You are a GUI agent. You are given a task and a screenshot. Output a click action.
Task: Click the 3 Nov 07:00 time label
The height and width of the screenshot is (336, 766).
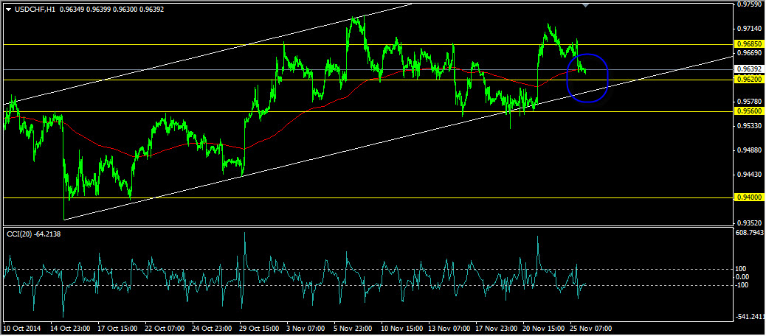(305, 329)
